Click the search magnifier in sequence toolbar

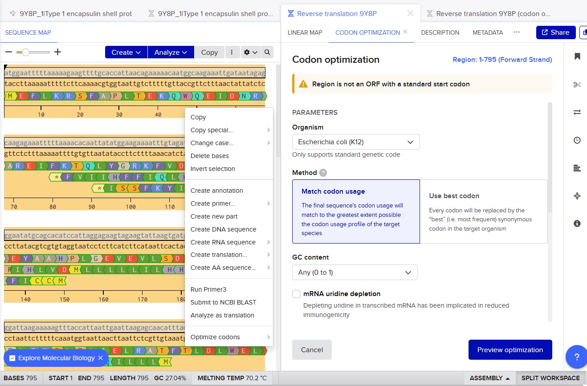[x=267, y=53]
